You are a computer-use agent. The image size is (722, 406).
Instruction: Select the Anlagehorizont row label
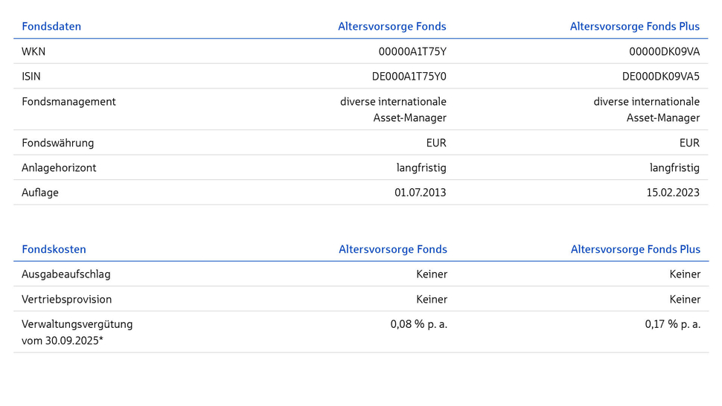coord(59,167)
